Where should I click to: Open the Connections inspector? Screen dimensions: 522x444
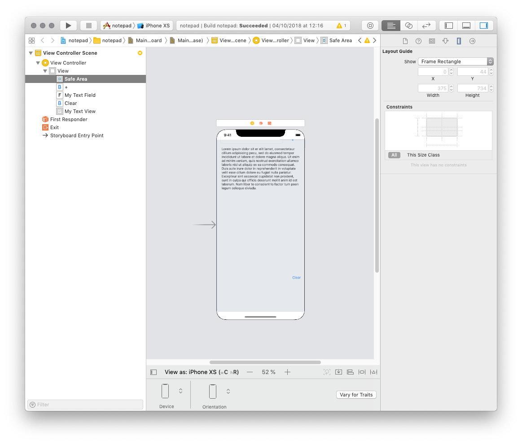[x=472, y=41]
